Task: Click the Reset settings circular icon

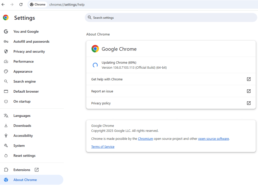Action: point(6,155)
